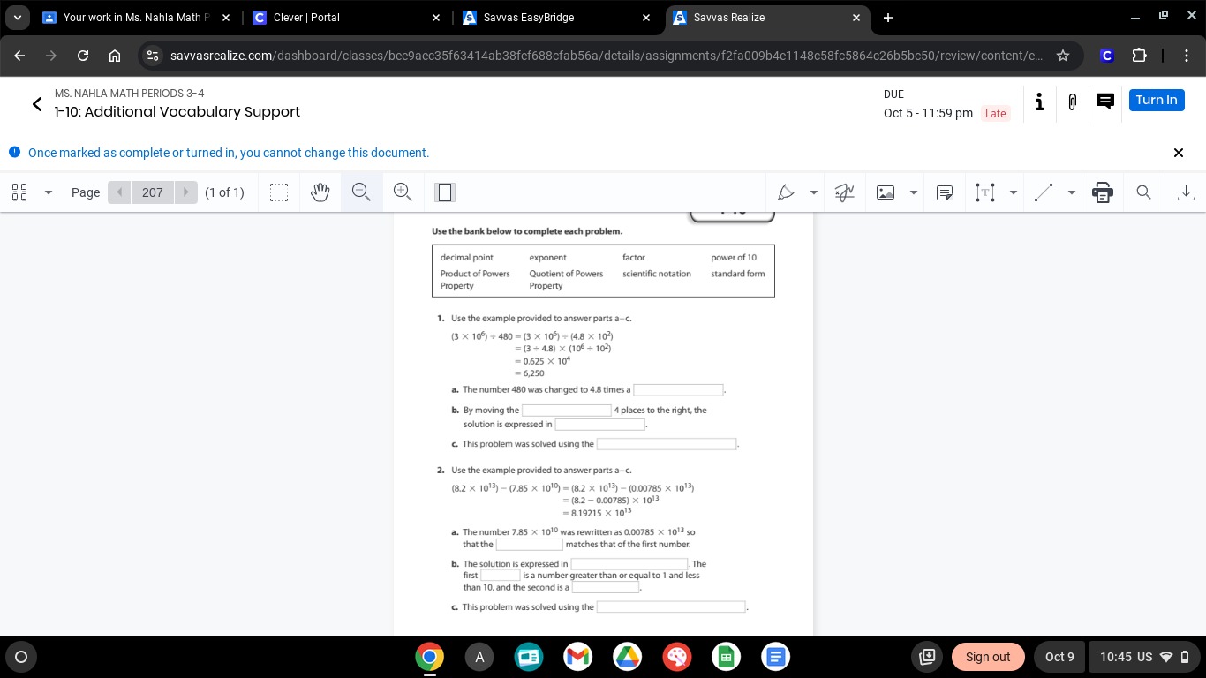Go to the next page arrow
Viewport: 1206px width, 678px height.
point(185,192)
